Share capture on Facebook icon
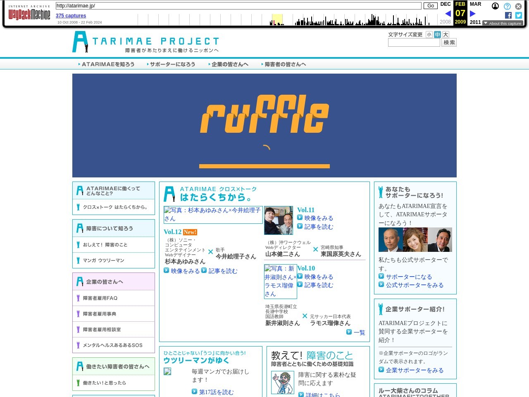This screenshot has width=529, height=397. click(508, 15)
